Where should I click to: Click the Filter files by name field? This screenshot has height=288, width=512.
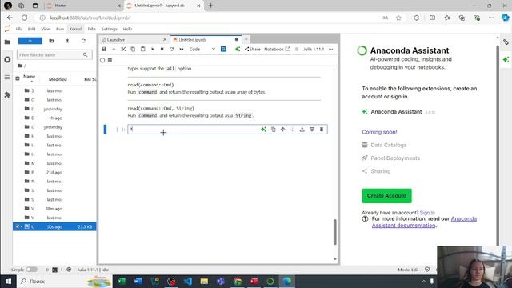pyautogui.click(x=54, y=55)
